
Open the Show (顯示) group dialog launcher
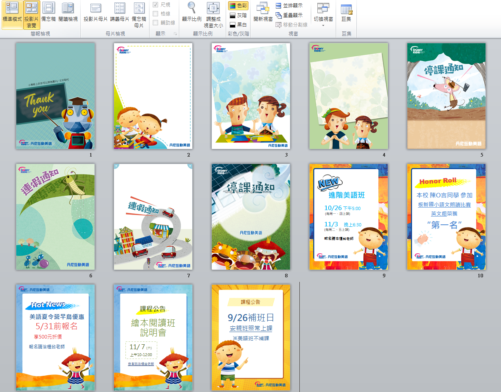click(x=176, y=34)
